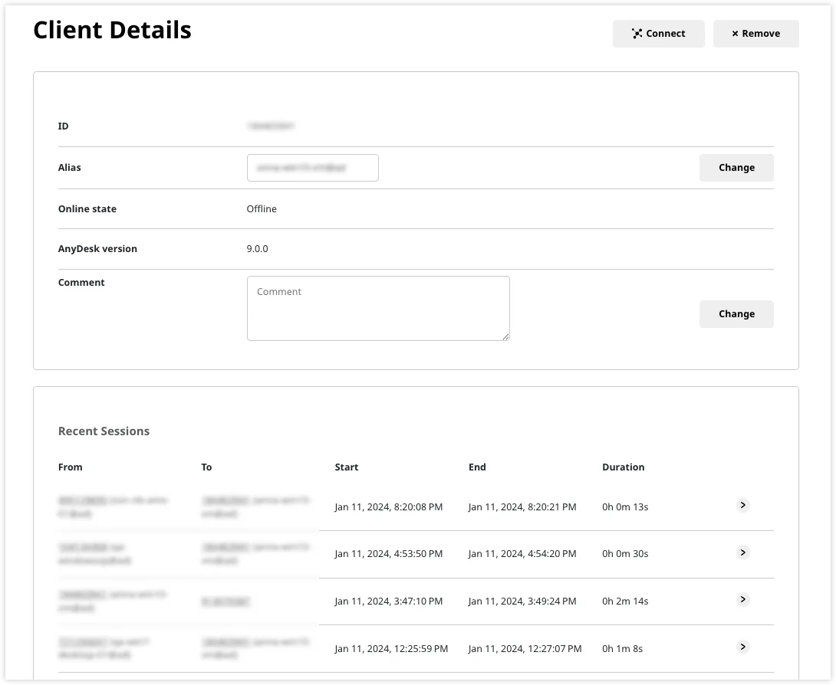Image resolution: width=836 pixels, height=685 pixels.
Task: Select the 0h 1m 8s duration
Action: [x=623, y=649]
